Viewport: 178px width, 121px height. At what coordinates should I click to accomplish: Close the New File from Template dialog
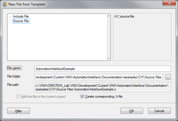pos(169,3)
